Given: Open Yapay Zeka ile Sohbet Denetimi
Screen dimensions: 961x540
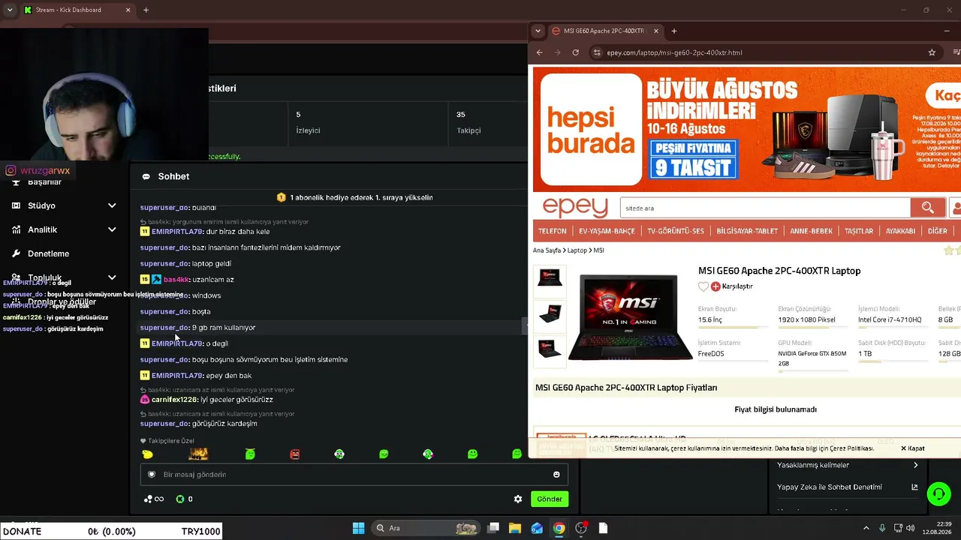Looking at the screenshot, I should [x=847, y=487].
